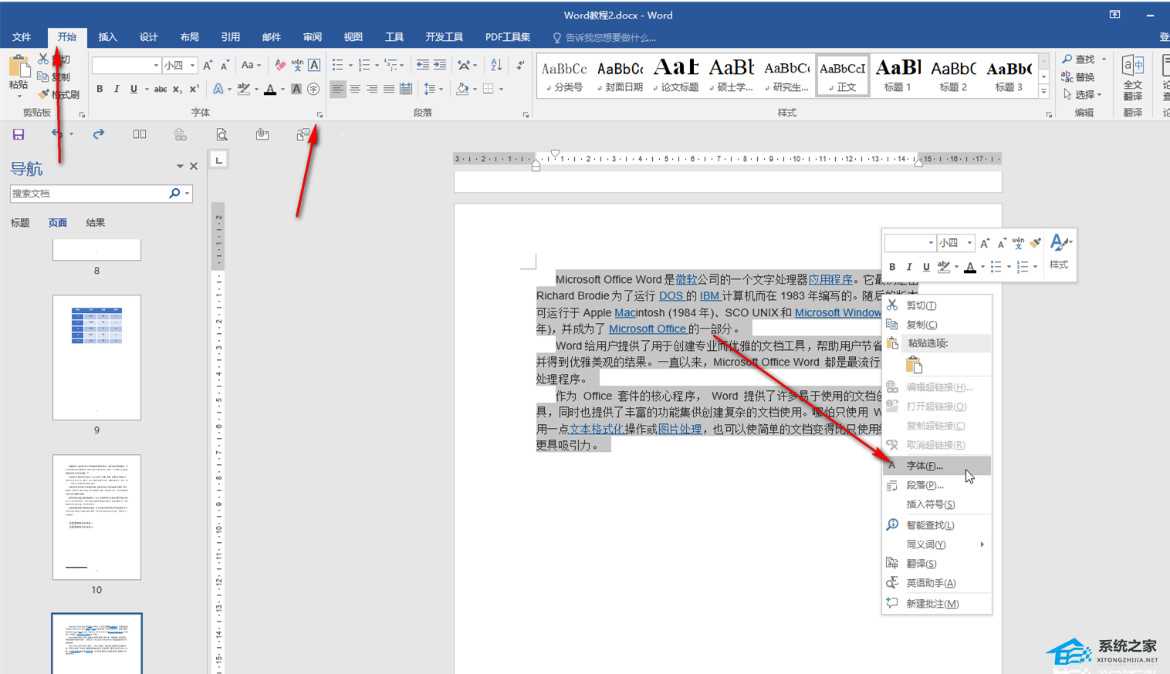Click the increase indent icon

click(x=440, y=66)
